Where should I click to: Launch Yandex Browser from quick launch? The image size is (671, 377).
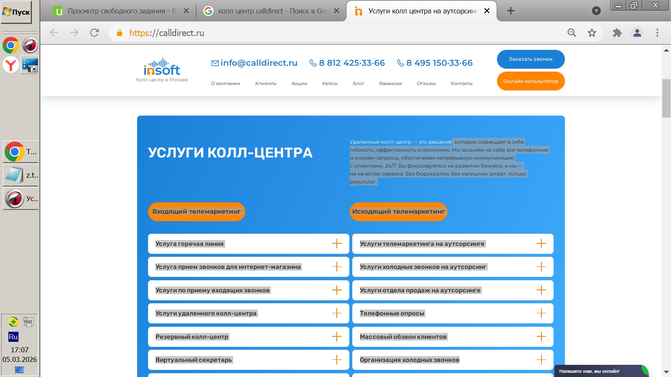tap(11, 65)
